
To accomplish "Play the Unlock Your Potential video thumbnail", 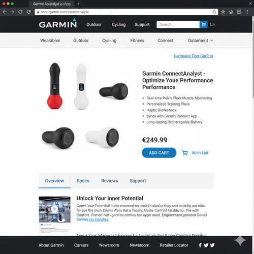I will (x=54, y=209).
